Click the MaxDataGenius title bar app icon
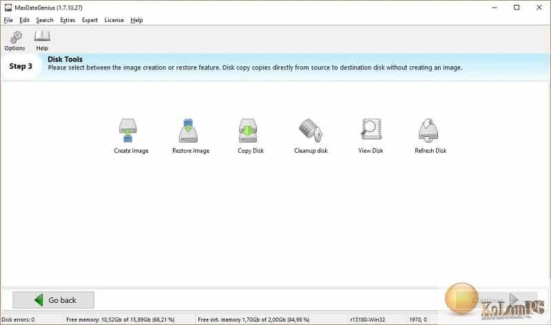Screen dimensions: 551x325 point(8,8)
